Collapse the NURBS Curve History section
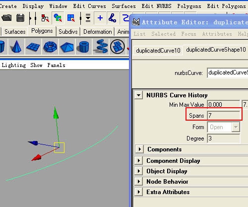The width and height of the screenshot is (248, 207). (x=138, y=95)
